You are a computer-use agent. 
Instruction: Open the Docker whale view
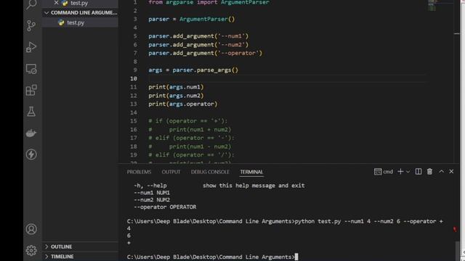pos(31,133)
